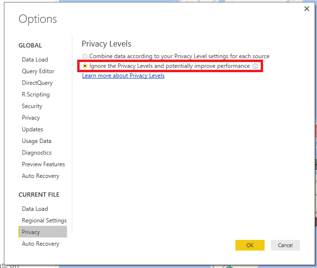317x268 pixels.
Task: Click the info icon beside Ignore Privacy Levels
Action: pyautogui.click(x=255, y=66)
